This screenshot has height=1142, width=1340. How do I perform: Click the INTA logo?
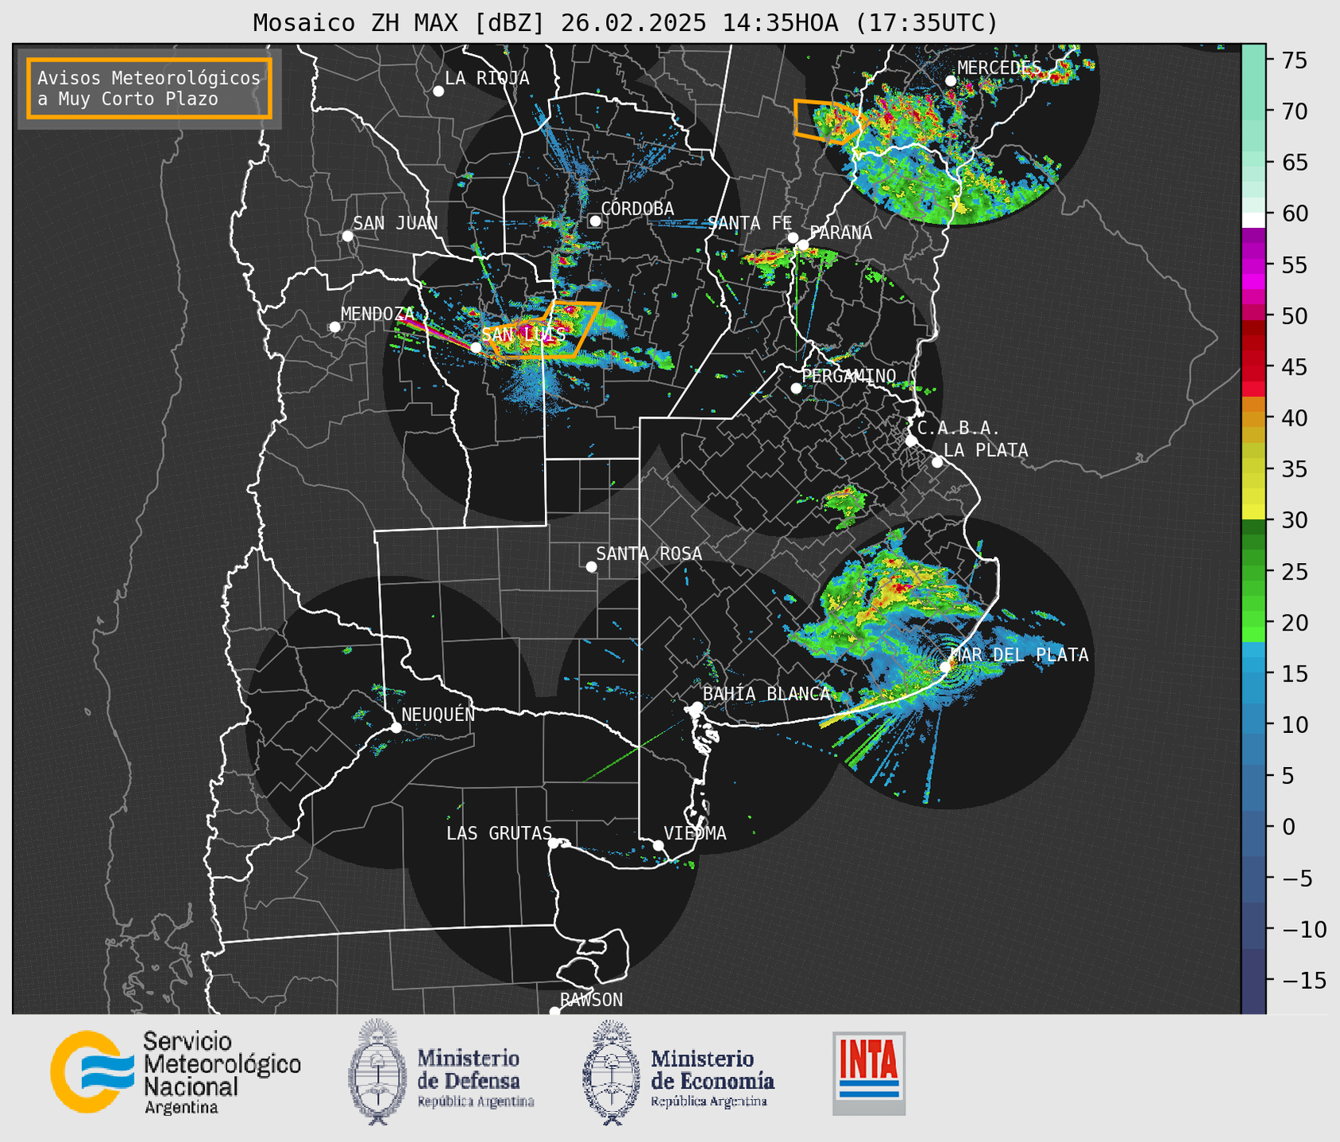(869, 1073)
